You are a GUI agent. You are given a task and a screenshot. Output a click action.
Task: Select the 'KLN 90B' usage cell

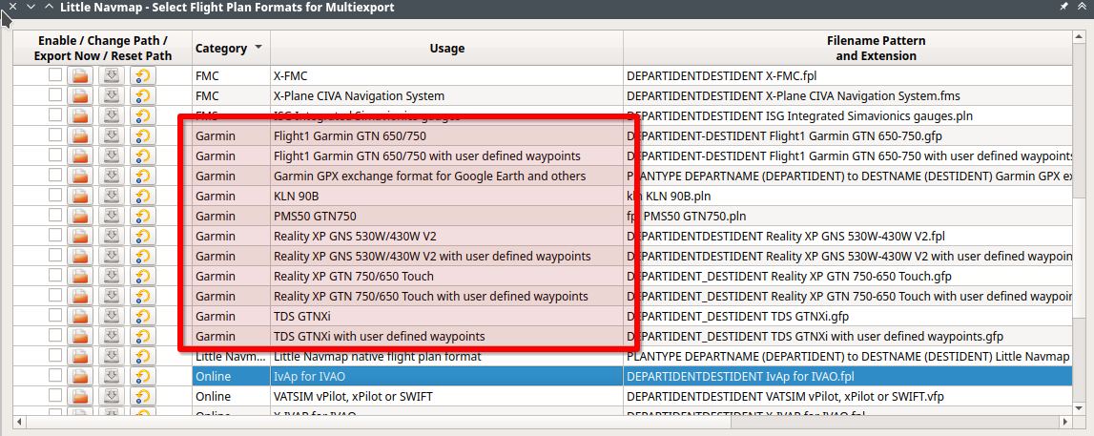446,196
